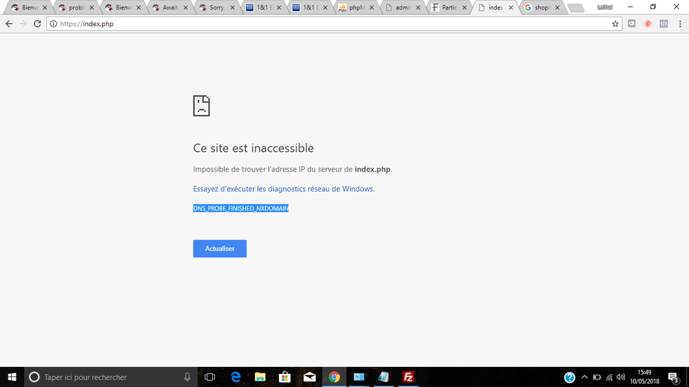
Task: Open the Action Center notifications
Action: click(673, 377)
